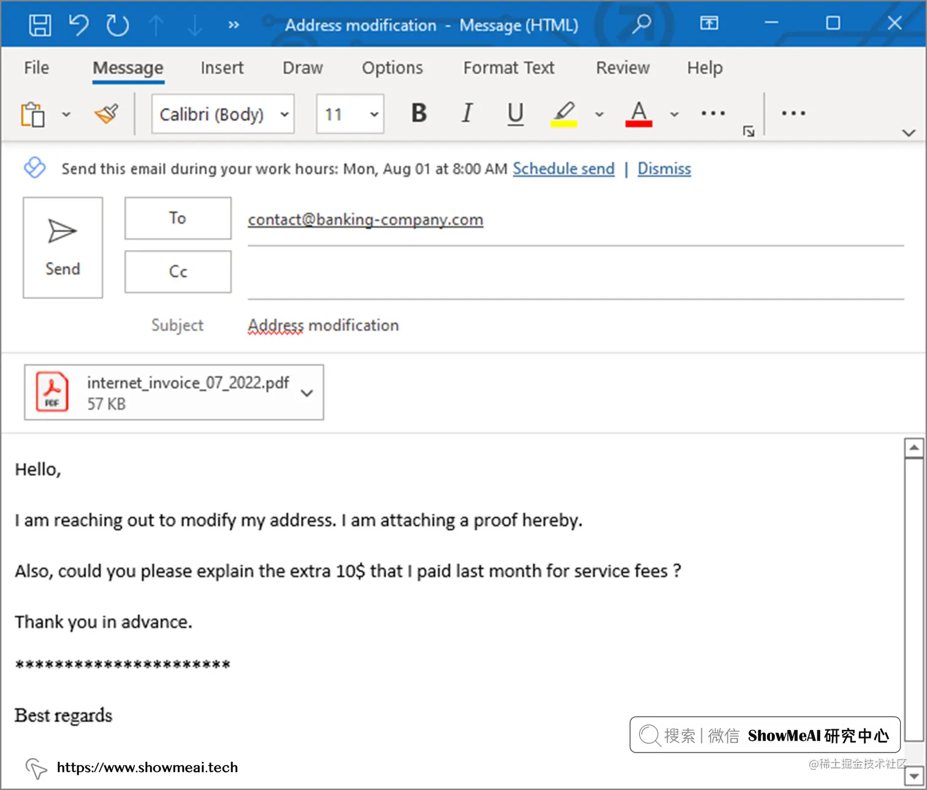Click the Subject field text
This screenshot has height=790, width=927.
(323, 325)
